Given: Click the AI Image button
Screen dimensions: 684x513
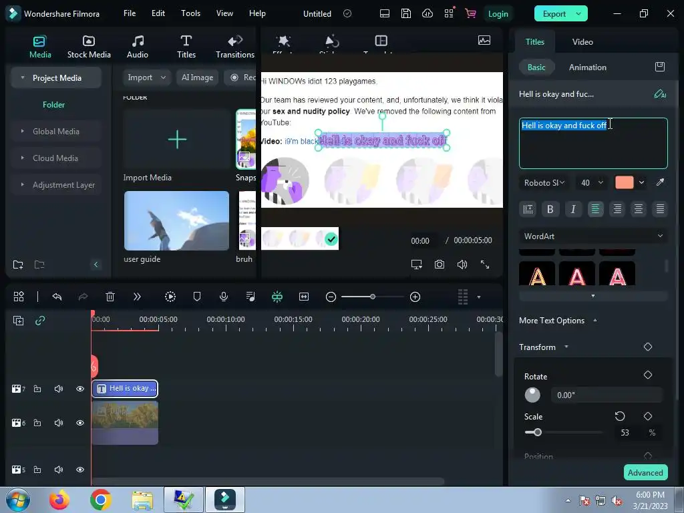Looking at the screenshot, I should [x=197, y=77].
